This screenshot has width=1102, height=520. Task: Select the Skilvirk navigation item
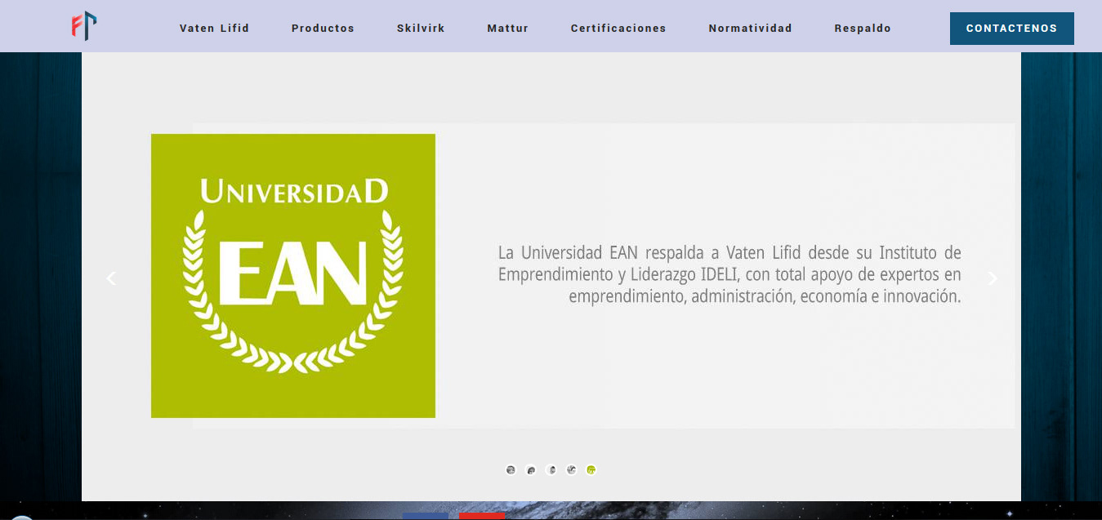coord(421,28)
